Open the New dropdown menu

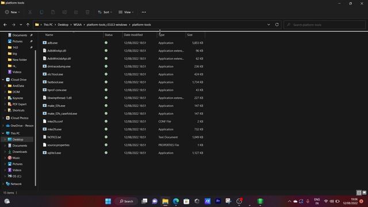coord(13,12)
